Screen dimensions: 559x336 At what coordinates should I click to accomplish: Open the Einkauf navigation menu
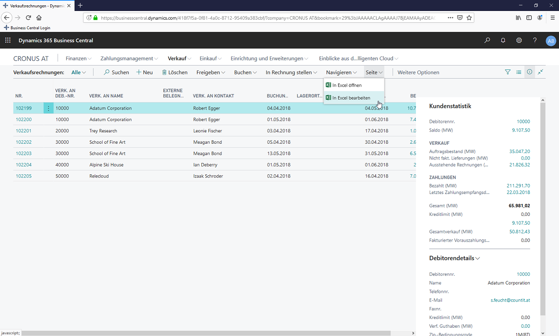tap(210, 59)
